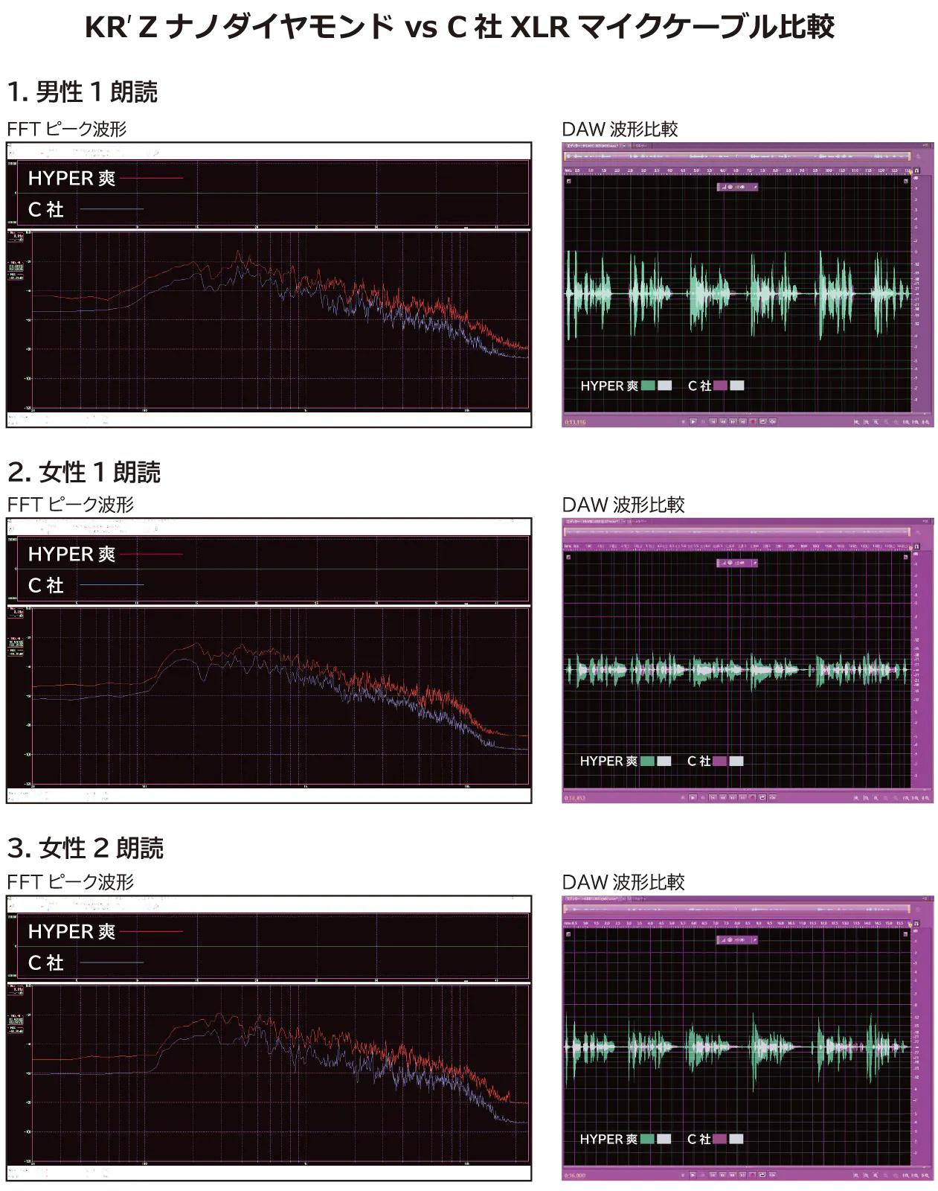
Task: Toggle loop playback in the top editor
Action: (x=762, y=422)
